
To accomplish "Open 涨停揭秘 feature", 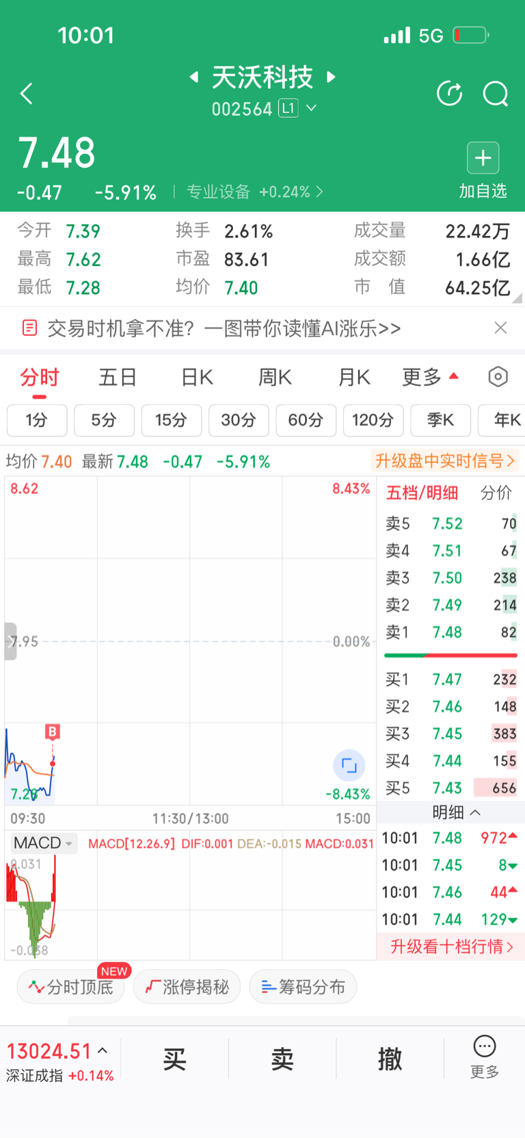I will click(x=187, y=987).
